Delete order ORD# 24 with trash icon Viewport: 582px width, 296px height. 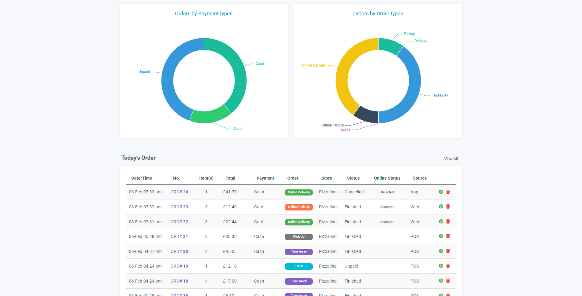448,192
